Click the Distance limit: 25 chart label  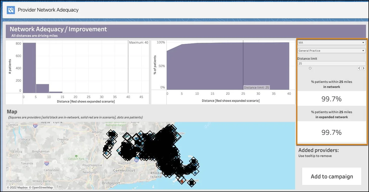[x=257, y=87]
